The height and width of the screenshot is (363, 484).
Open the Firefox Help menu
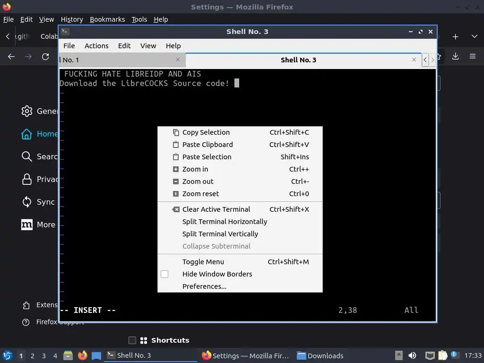(161, 19)
